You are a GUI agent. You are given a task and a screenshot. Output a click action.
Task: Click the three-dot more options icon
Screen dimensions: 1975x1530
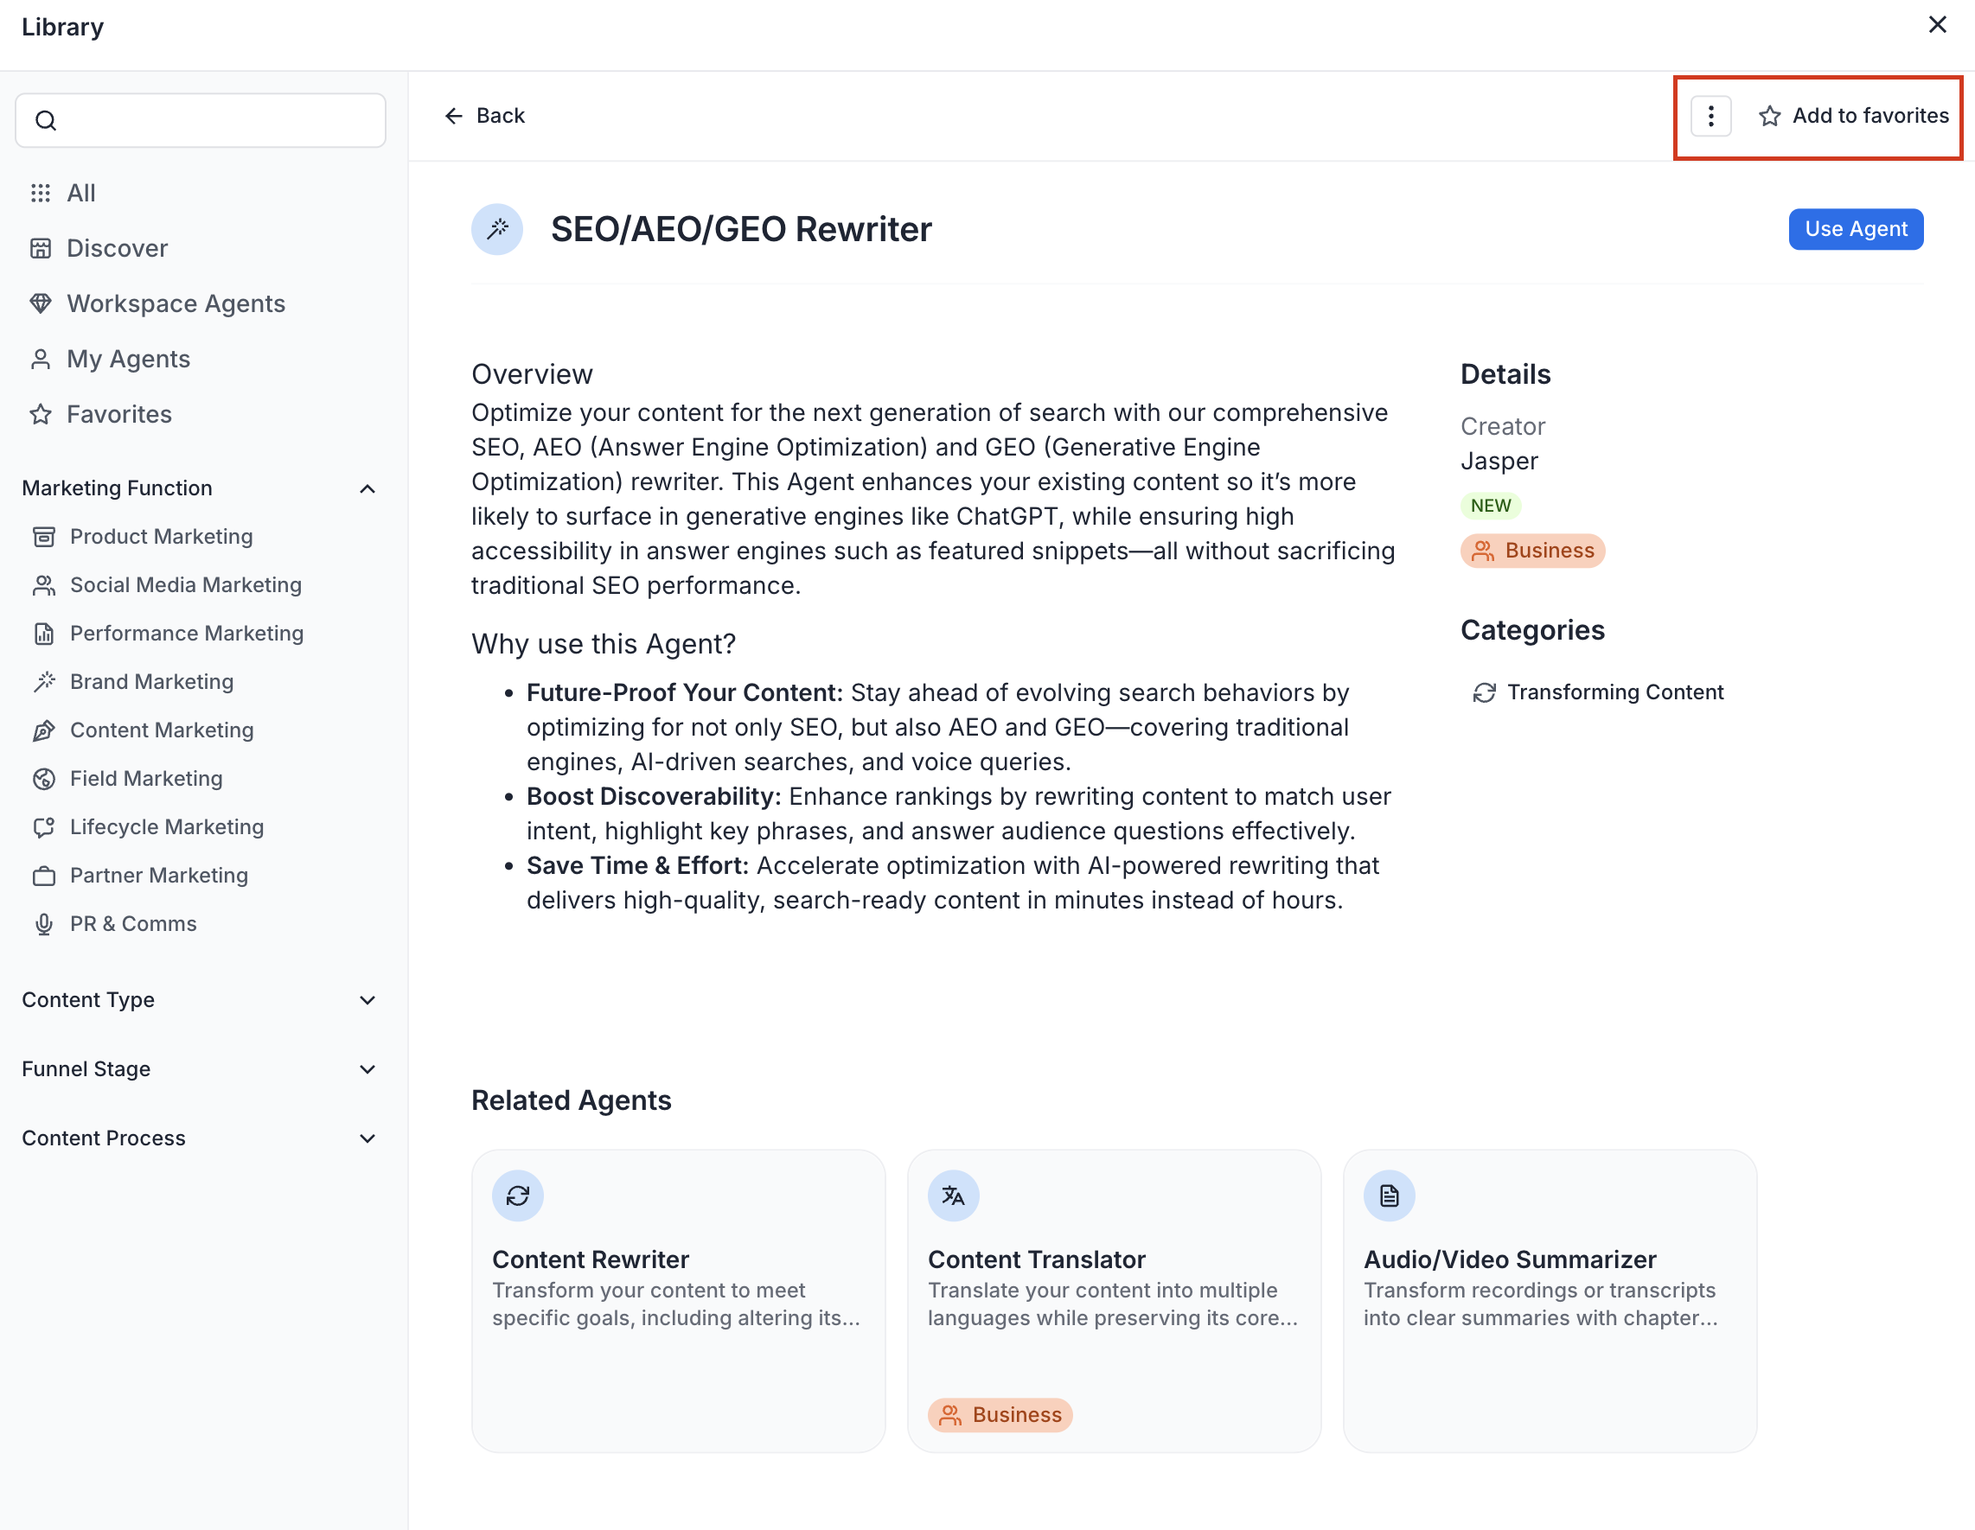pyautogui.click(x=1710, y=116)
